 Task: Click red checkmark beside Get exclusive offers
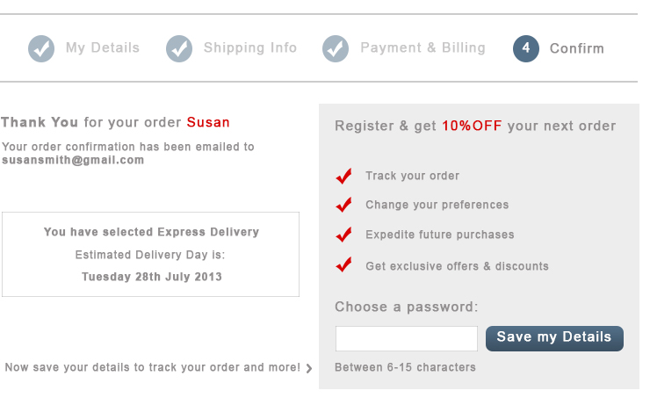point(343,264)
